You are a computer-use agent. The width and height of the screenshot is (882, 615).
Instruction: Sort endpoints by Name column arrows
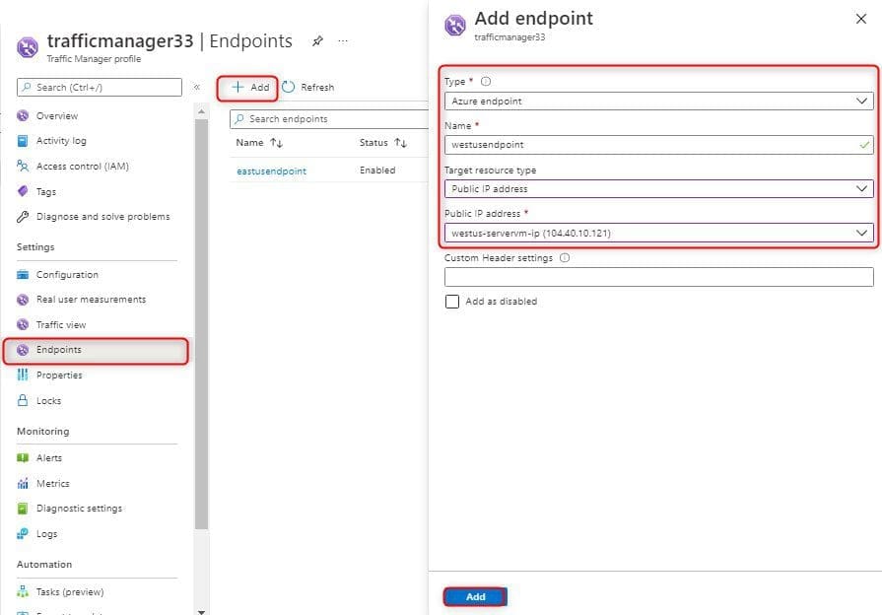[x=276, y=143]
